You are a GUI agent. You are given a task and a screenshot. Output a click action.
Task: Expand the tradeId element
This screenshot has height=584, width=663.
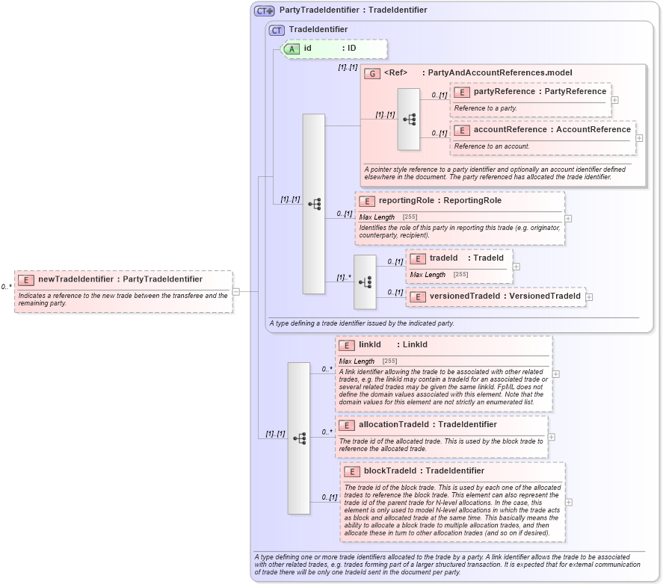516,267
